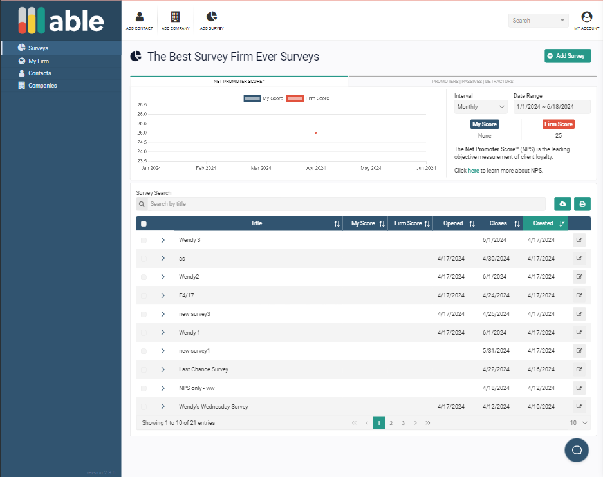
Task: Toggle Firm Score legend swatch
Action: tap(295, 98)
